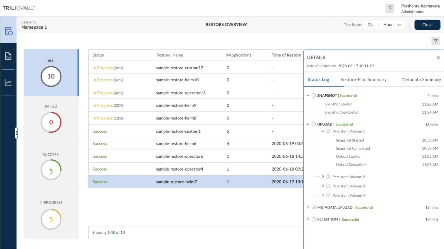Open the Hour time unit dropdown

(x=392, y=25)
